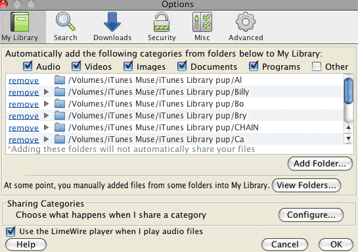The height and width of the screenshot is (252, 358).
Task: Expand the Ca folder disclosure triangle
Action: coord(47,139)
